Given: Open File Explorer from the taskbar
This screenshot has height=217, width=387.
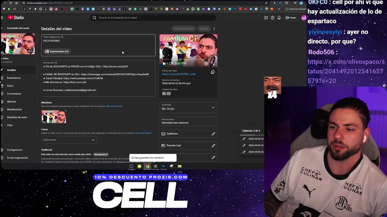Looking at the screenshot, I should click(x=180, y=166).
